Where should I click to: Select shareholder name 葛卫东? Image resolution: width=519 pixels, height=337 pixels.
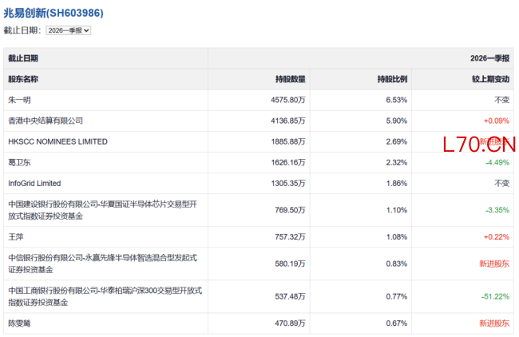19,163
